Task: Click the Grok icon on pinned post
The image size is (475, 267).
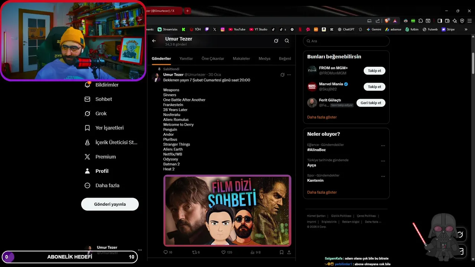Action: (282, 75)
